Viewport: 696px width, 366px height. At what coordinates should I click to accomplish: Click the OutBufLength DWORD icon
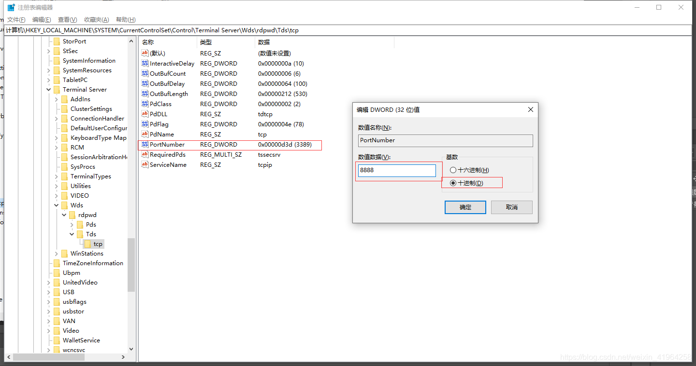click(x=145, y=94)
